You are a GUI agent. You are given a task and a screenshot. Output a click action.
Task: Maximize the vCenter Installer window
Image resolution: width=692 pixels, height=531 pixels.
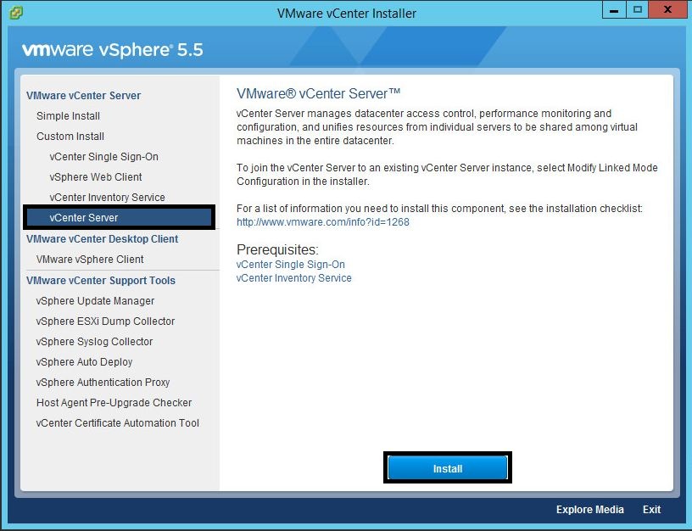[637, 10]
